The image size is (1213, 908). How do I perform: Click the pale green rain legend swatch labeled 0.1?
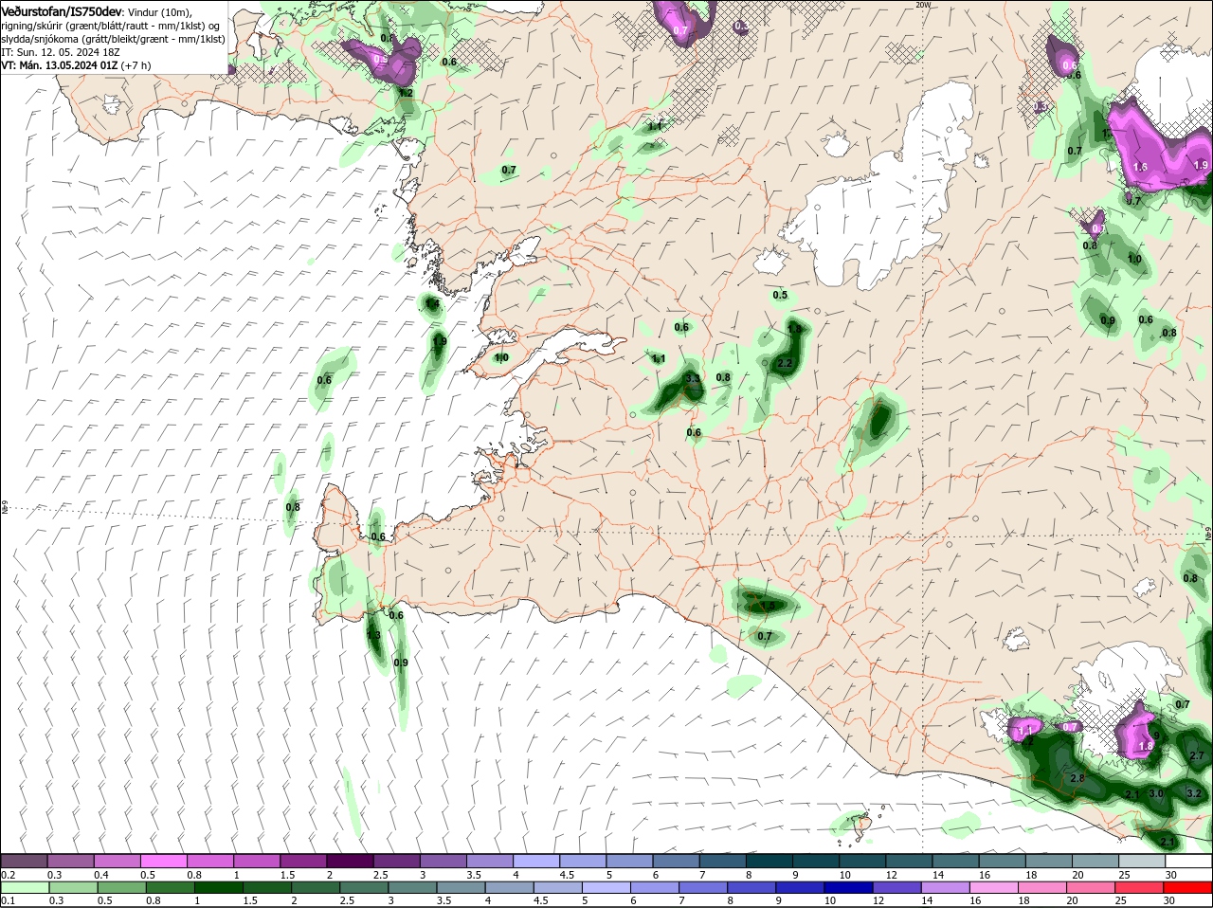(24, 887)
